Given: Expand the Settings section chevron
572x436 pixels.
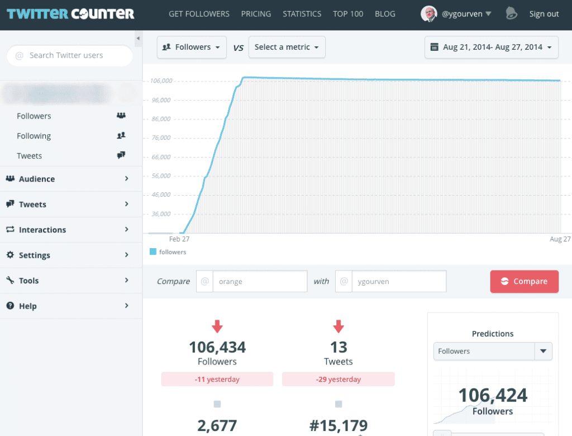Looking at the screenshot, I should (x=127, y=255).
